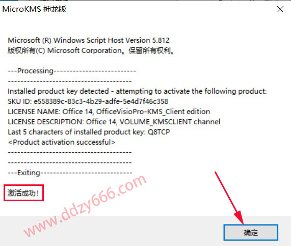Click the www.ddzy666.com watermark text
This screenshot has height=246, width=291.
(x=86, y=206)
